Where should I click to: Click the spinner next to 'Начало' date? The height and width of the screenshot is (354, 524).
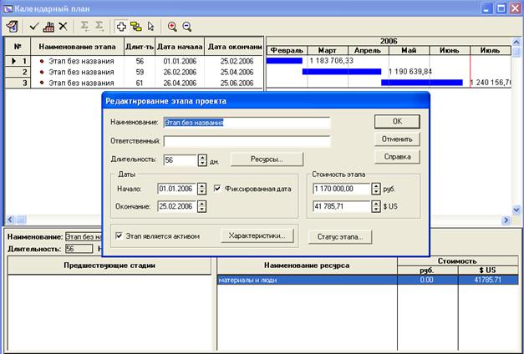pyautogui.click(x=203, y=189)
